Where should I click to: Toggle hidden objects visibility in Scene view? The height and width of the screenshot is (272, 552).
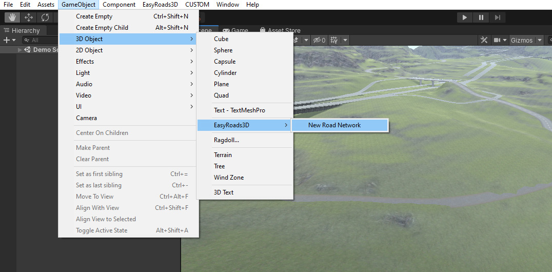(x=319, y=40)
